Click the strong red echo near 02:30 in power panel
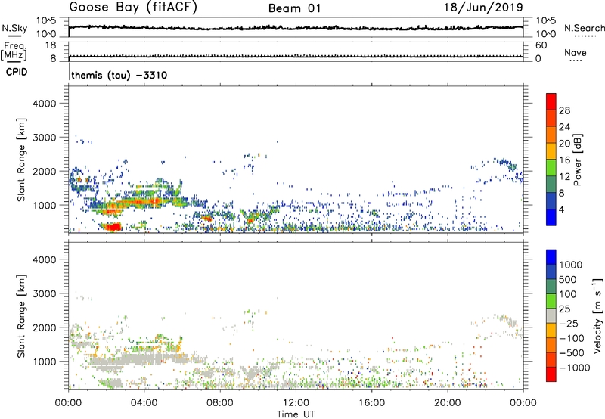605x419 pixels. coord(113,227)
